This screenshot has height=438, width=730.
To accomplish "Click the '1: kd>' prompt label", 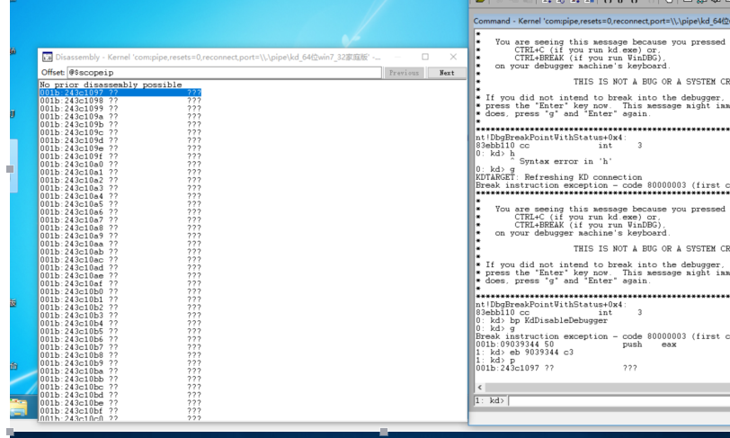I will pyautogui.click(x=490, y=401).
